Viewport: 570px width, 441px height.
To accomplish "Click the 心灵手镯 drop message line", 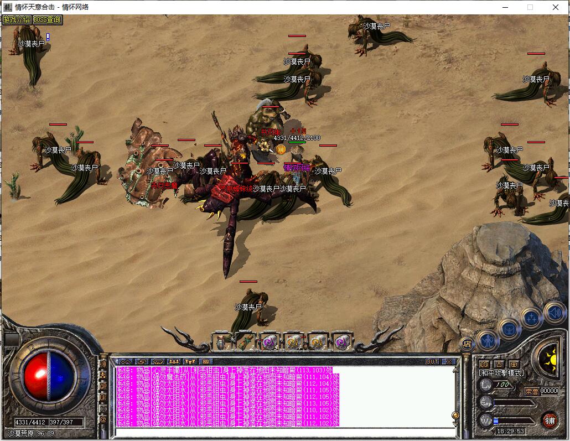I will tap(224, 370).
